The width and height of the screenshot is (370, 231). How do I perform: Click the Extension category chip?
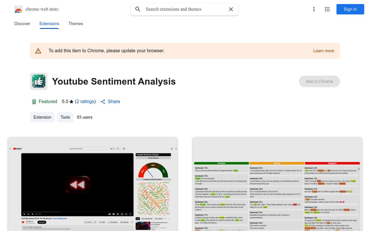(x=42, y=117)
